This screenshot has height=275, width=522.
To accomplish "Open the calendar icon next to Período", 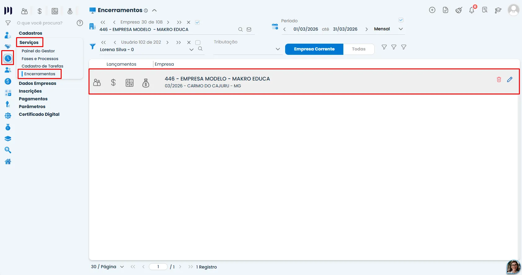I will [275, 26].
